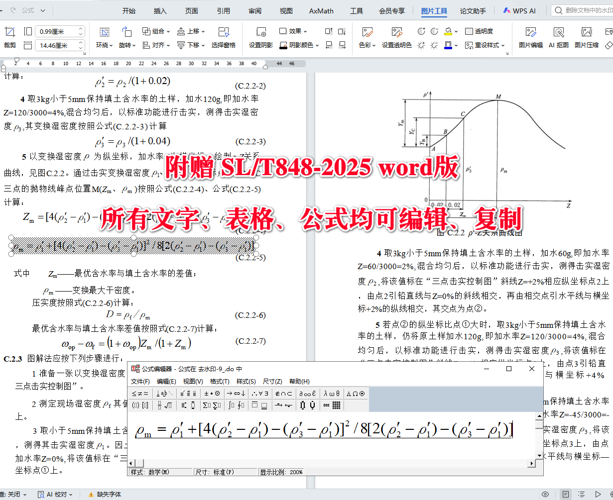613x500 pixels.
Task: Click the WPS AI button
Action: pyautogui.click(x=519, y=10)
